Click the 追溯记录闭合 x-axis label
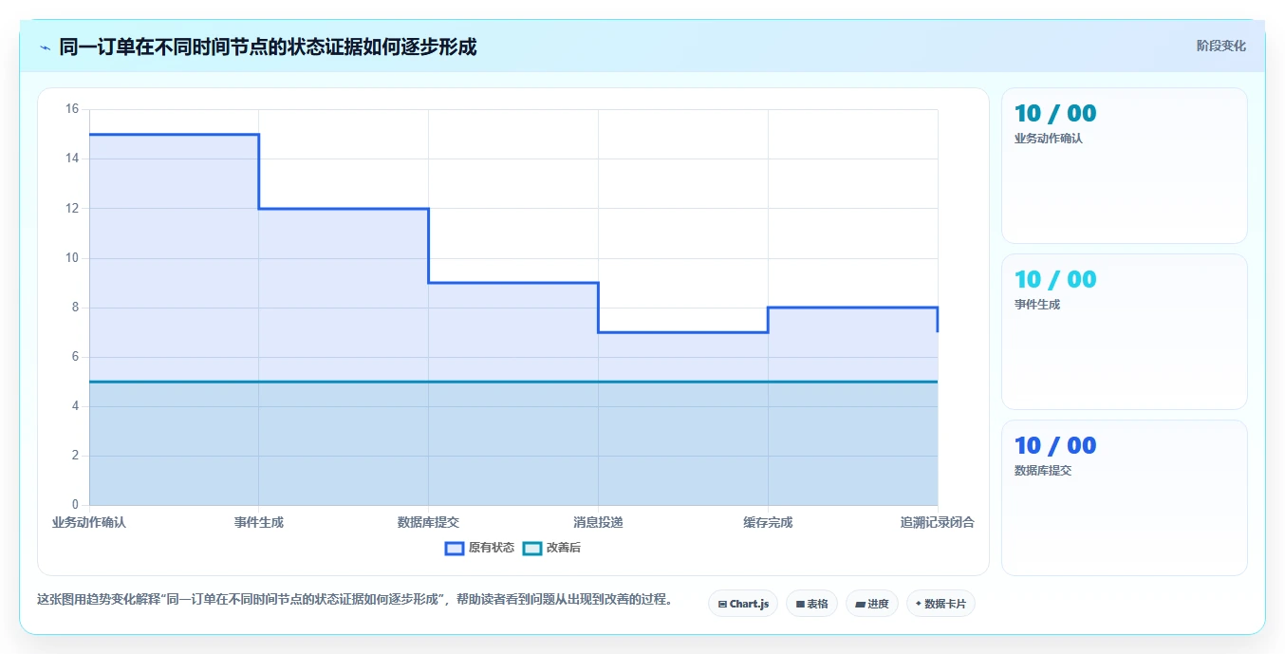The height and width of the screenshot is (654, 1285). click(938, 522)
